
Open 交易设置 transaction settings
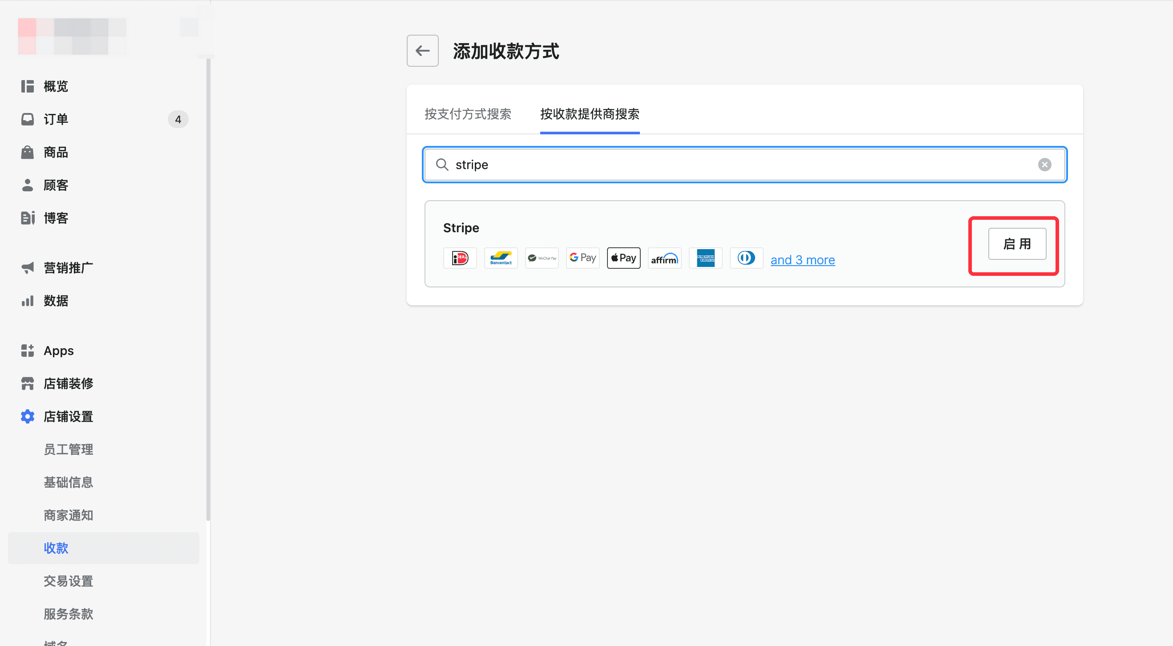68,581
